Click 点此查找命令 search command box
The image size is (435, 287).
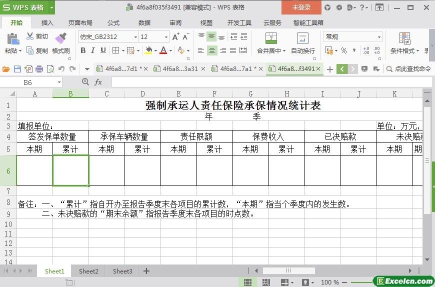(x=408, y=69)
